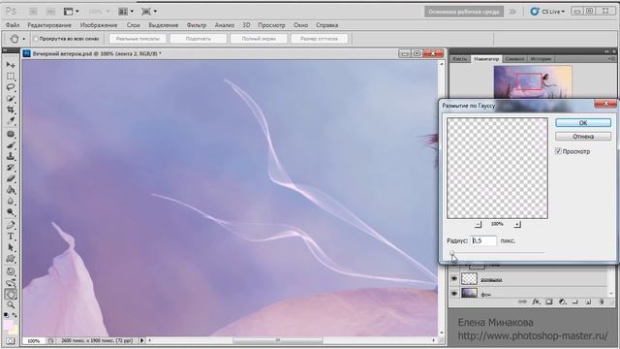Select the Lasso tool
This screenshot has width=620, height=349.
tap(11, 87)
